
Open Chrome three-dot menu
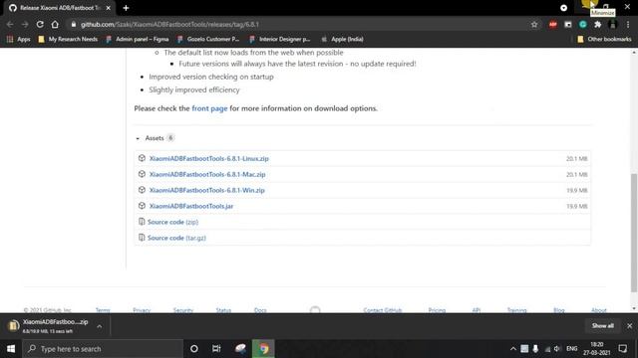click(x=628, y=24)
